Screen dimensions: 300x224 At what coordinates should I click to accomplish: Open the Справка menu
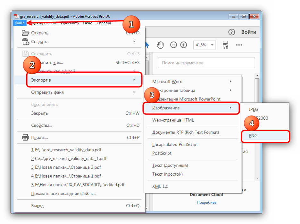point(104,23)
